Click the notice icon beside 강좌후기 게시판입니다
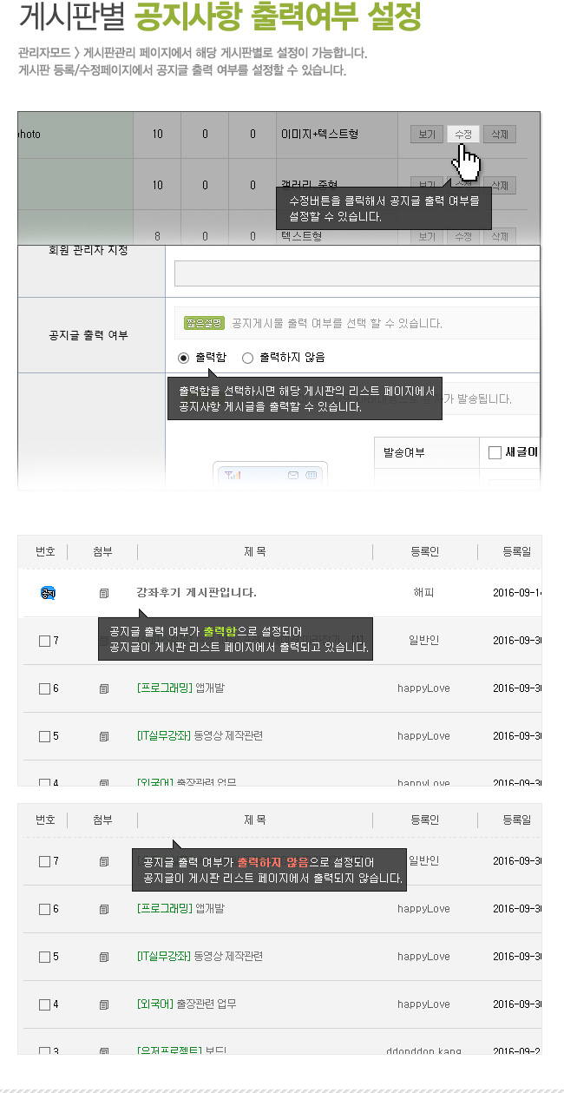The height and width of the screenshot is (1093, 564). 49,593
